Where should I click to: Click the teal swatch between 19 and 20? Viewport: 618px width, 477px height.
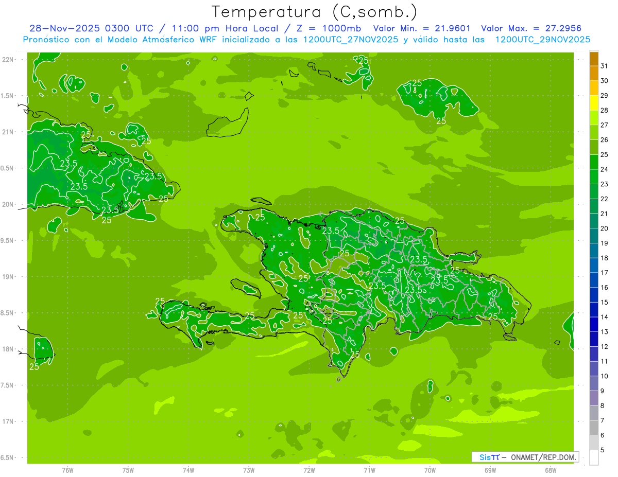[594, 236]
